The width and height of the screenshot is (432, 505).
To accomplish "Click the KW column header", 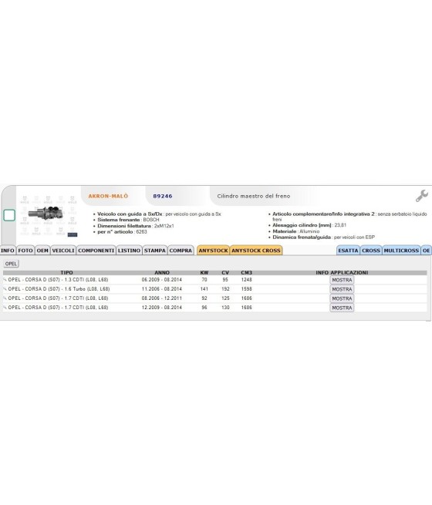I will (204, 272).
